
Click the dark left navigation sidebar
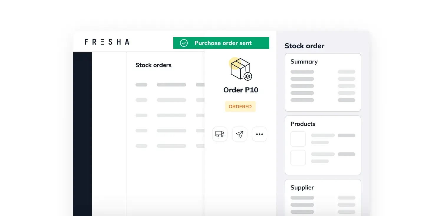tap(83, 134)
